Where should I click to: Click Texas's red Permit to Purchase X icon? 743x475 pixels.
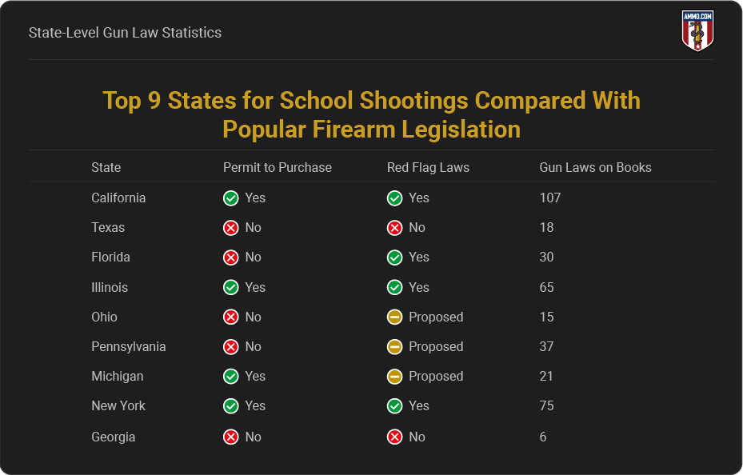[231, 228]
